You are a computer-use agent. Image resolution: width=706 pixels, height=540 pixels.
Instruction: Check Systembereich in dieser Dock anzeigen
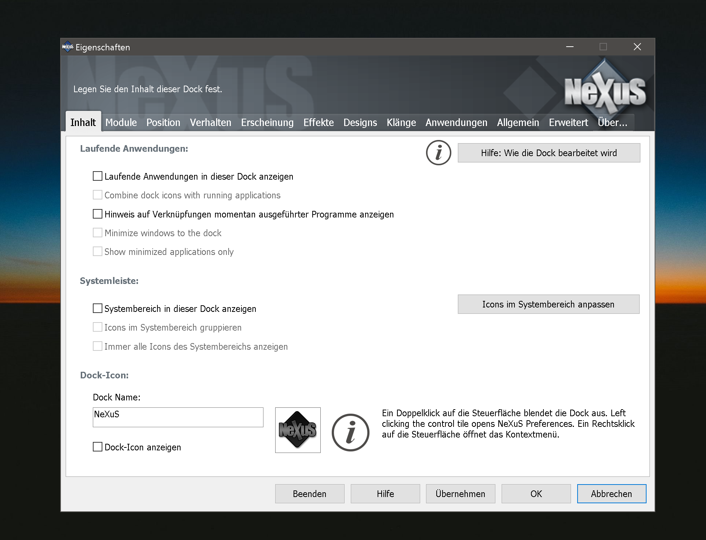pyautogui.click(x=98, y=308)
